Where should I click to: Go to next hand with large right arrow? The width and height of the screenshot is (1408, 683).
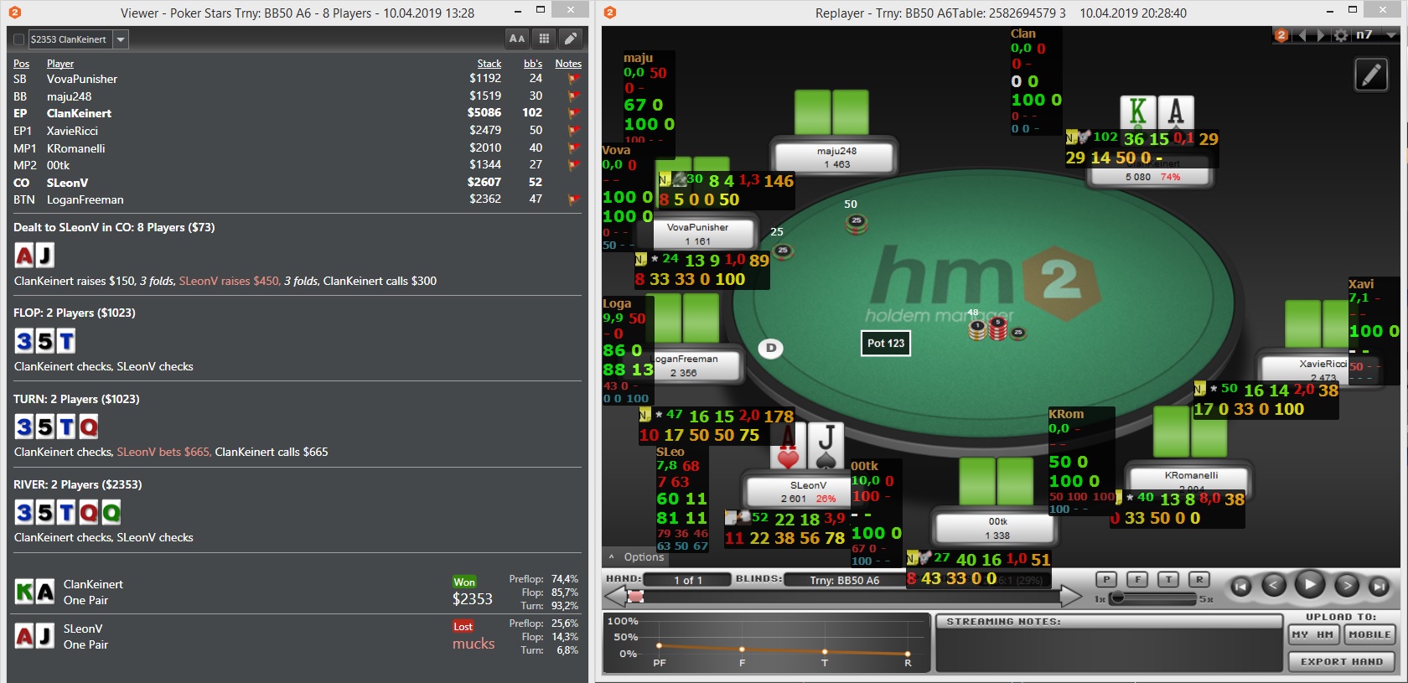tap(1071, 596)
